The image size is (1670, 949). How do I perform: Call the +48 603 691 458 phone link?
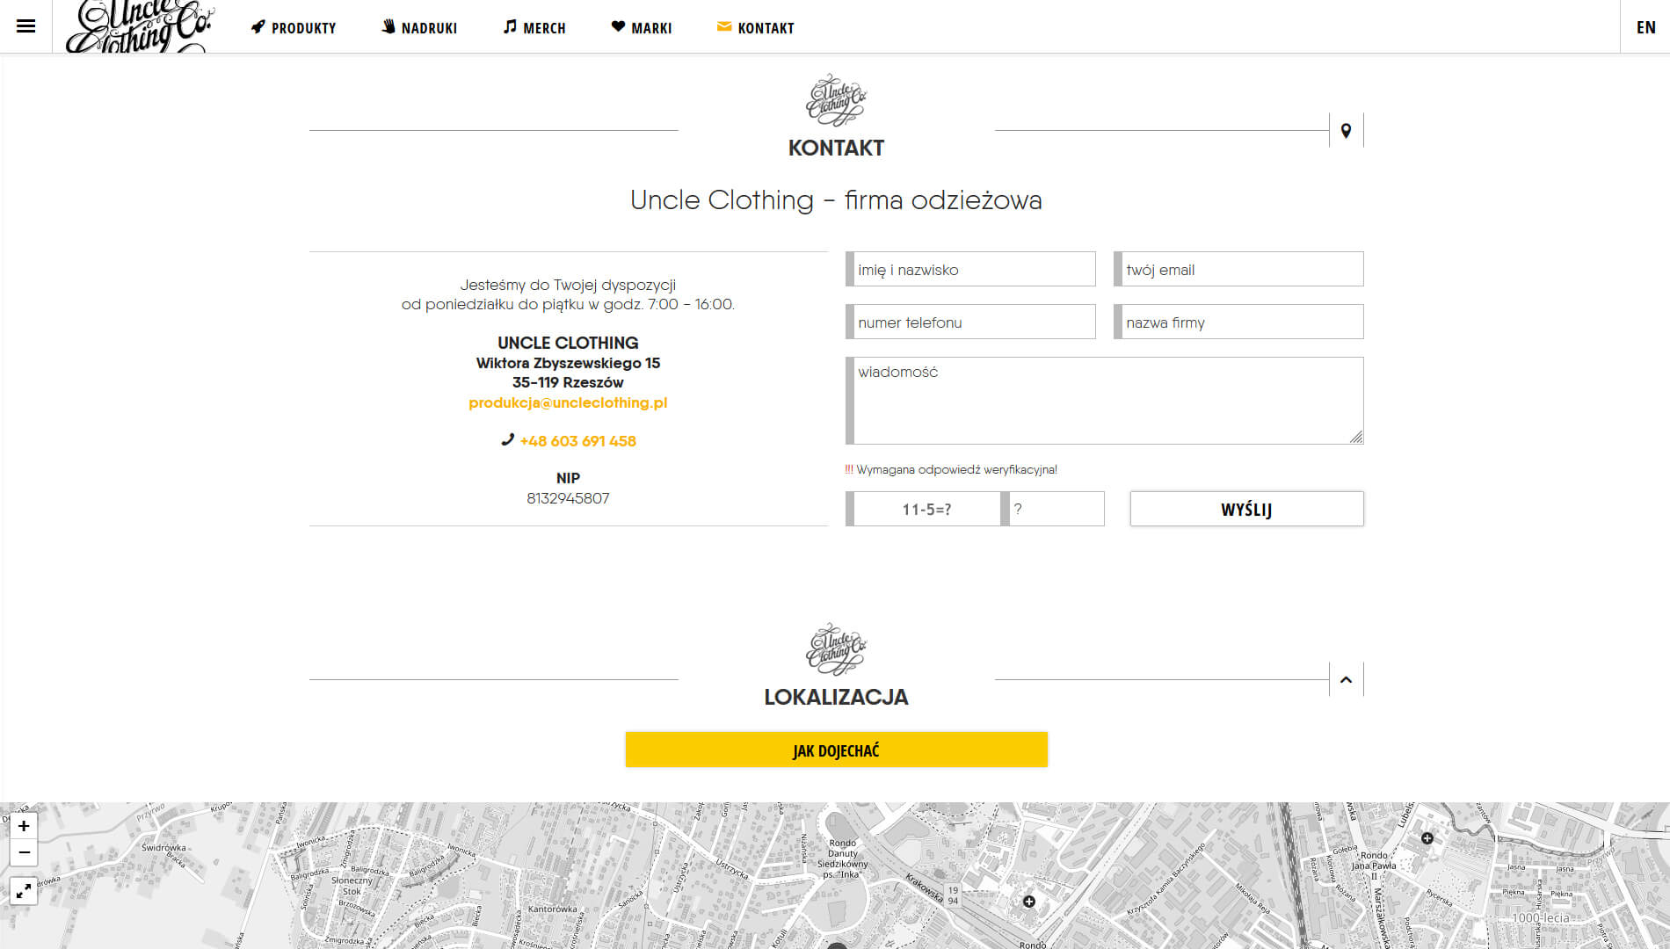[577, 441]
